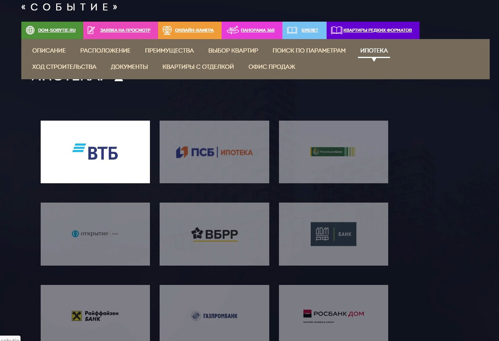This screenshot has width=499, height=341.
Task: Open Квартиры редких форматов link
Action: coord(377,30)
